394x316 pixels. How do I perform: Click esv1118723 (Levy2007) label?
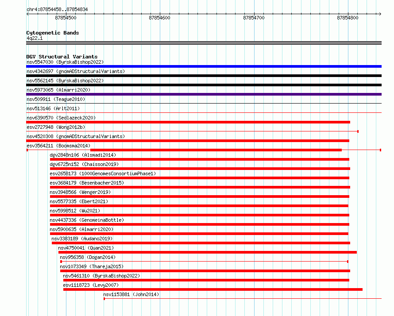tap(91, 285)
